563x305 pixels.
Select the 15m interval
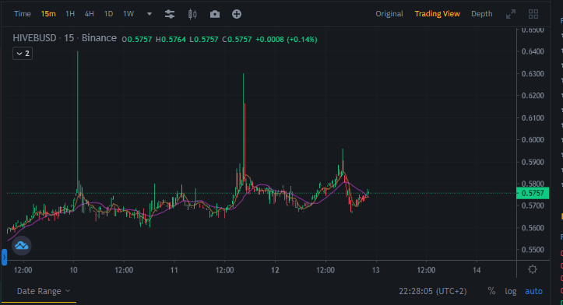point(48,14)
